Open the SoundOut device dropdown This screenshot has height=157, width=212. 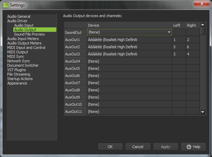169,32
